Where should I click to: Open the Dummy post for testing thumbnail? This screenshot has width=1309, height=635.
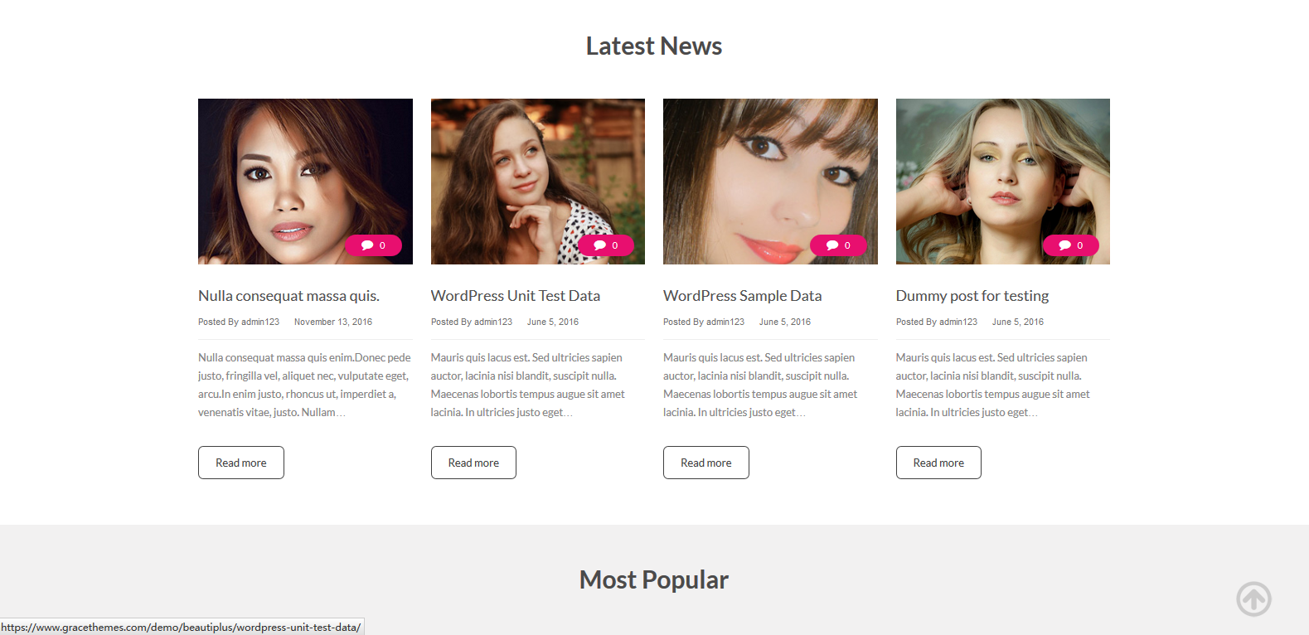coord(1003,182)
